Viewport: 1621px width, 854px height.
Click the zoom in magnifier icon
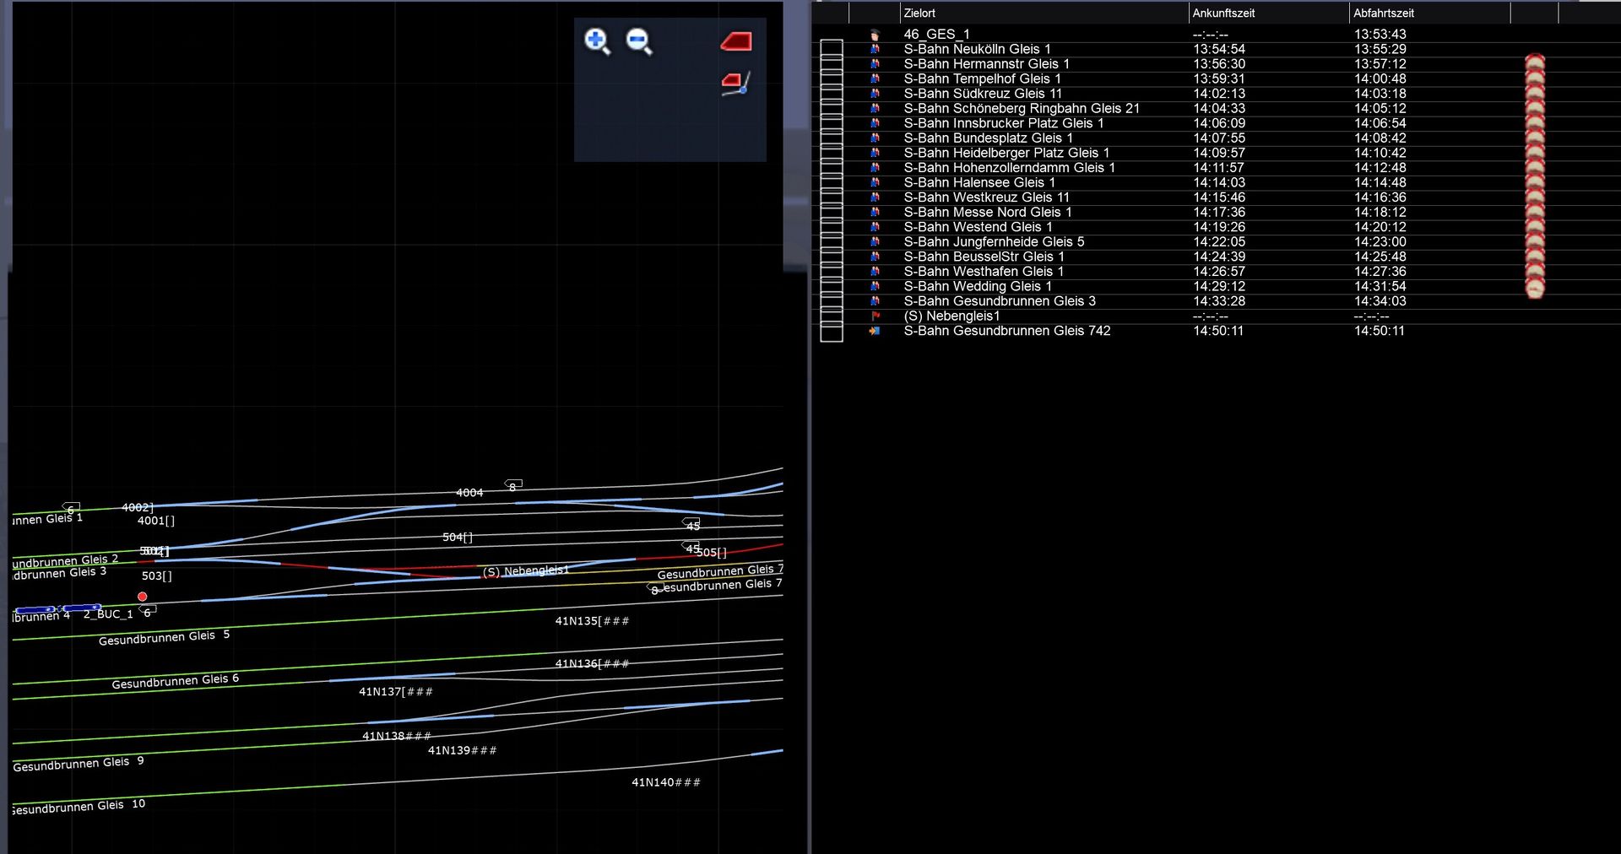tap(597, 41)
